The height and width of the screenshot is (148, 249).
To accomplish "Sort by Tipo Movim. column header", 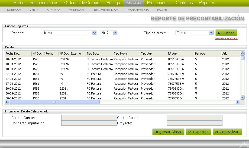I will point(127,53).
